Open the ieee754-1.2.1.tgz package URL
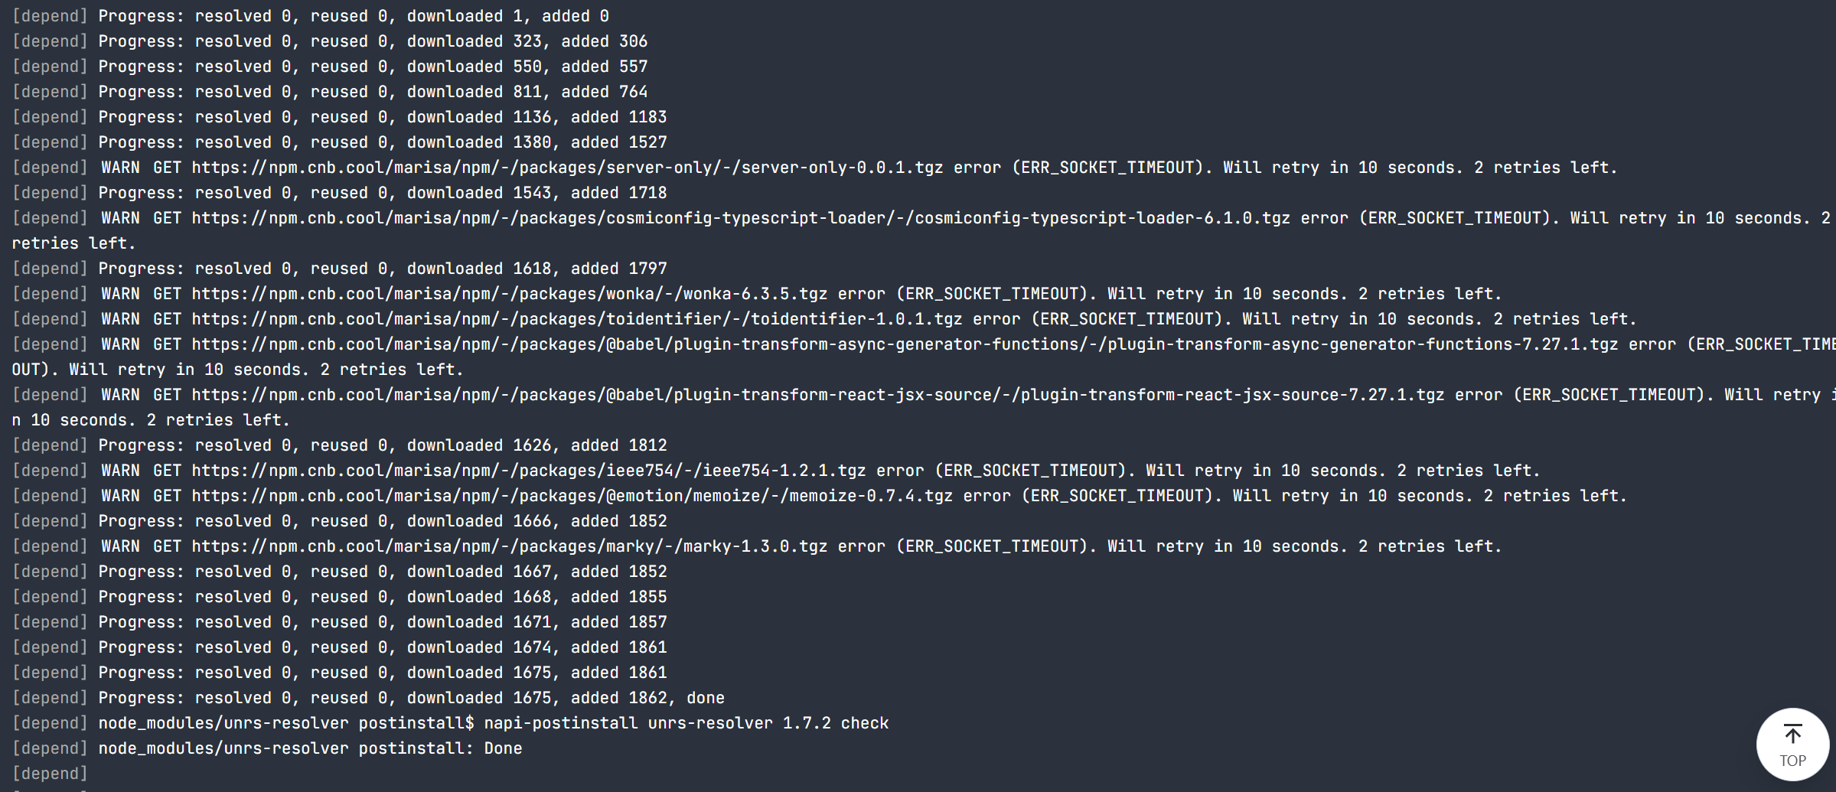 tap(528, 471)
